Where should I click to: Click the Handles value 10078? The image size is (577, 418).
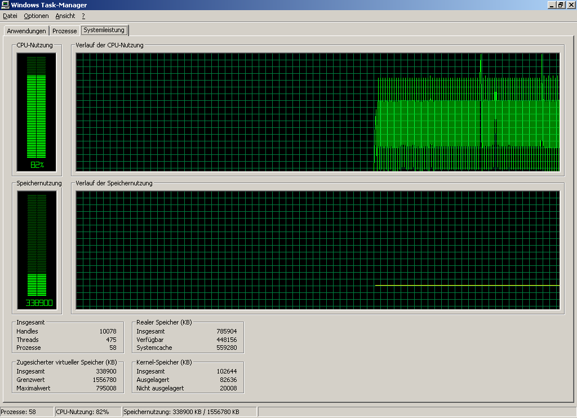coord(107,331)
